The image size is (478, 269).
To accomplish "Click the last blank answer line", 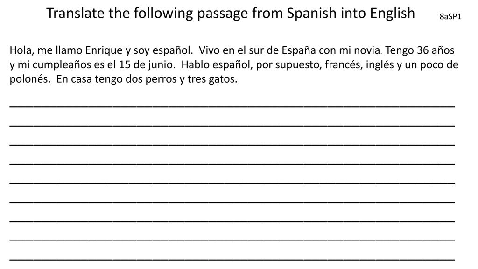I will pos(232,260).
